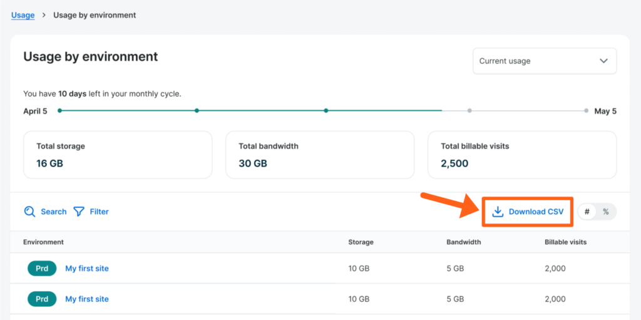Click the Prd badge in the second row

coord(42,299)
